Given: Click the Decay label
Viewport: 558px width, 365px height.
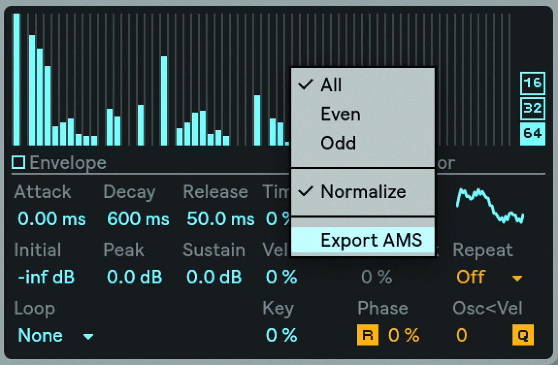Looking at the screenshot, I should pos(129,193).
